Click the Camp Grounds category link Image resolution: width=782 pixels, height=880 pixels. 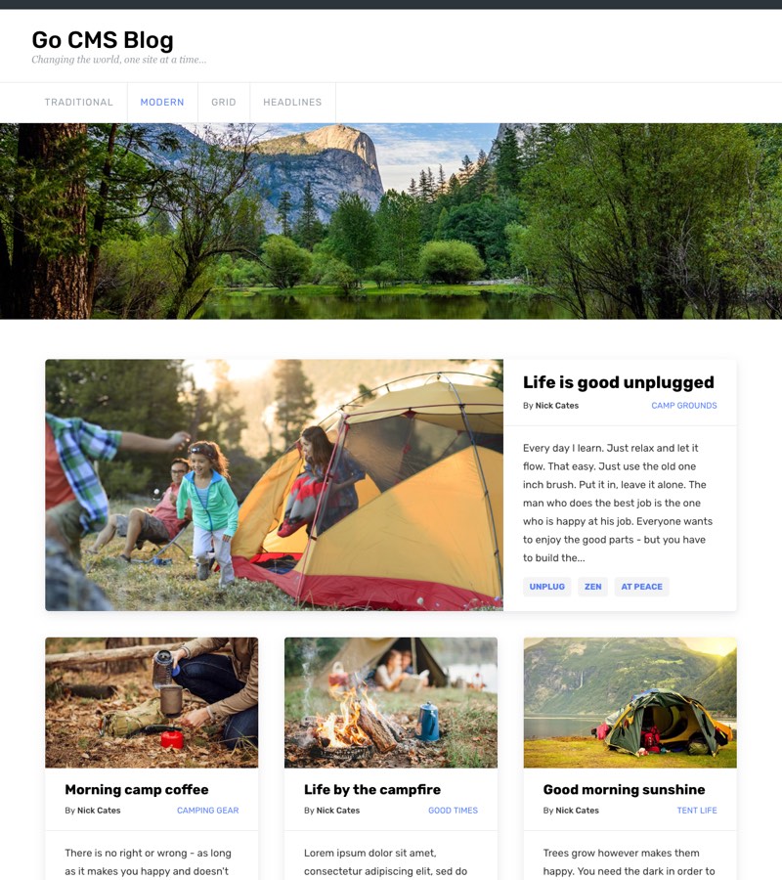tap(684, 405)
